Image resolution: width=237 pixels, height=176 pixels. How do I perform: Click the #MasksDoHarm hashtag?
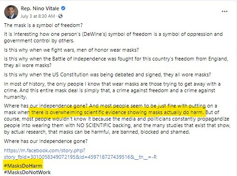click(x=23, y=166)
